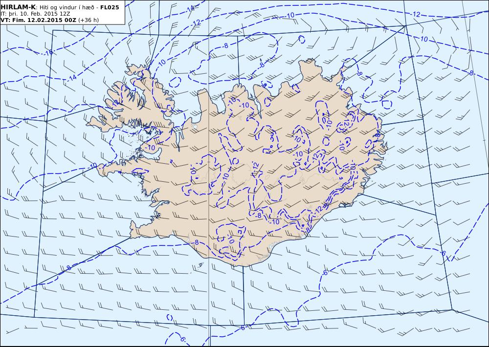Click the "FL025" flight level label
Screen dimensions: 489x347
[x=110, y=7]
